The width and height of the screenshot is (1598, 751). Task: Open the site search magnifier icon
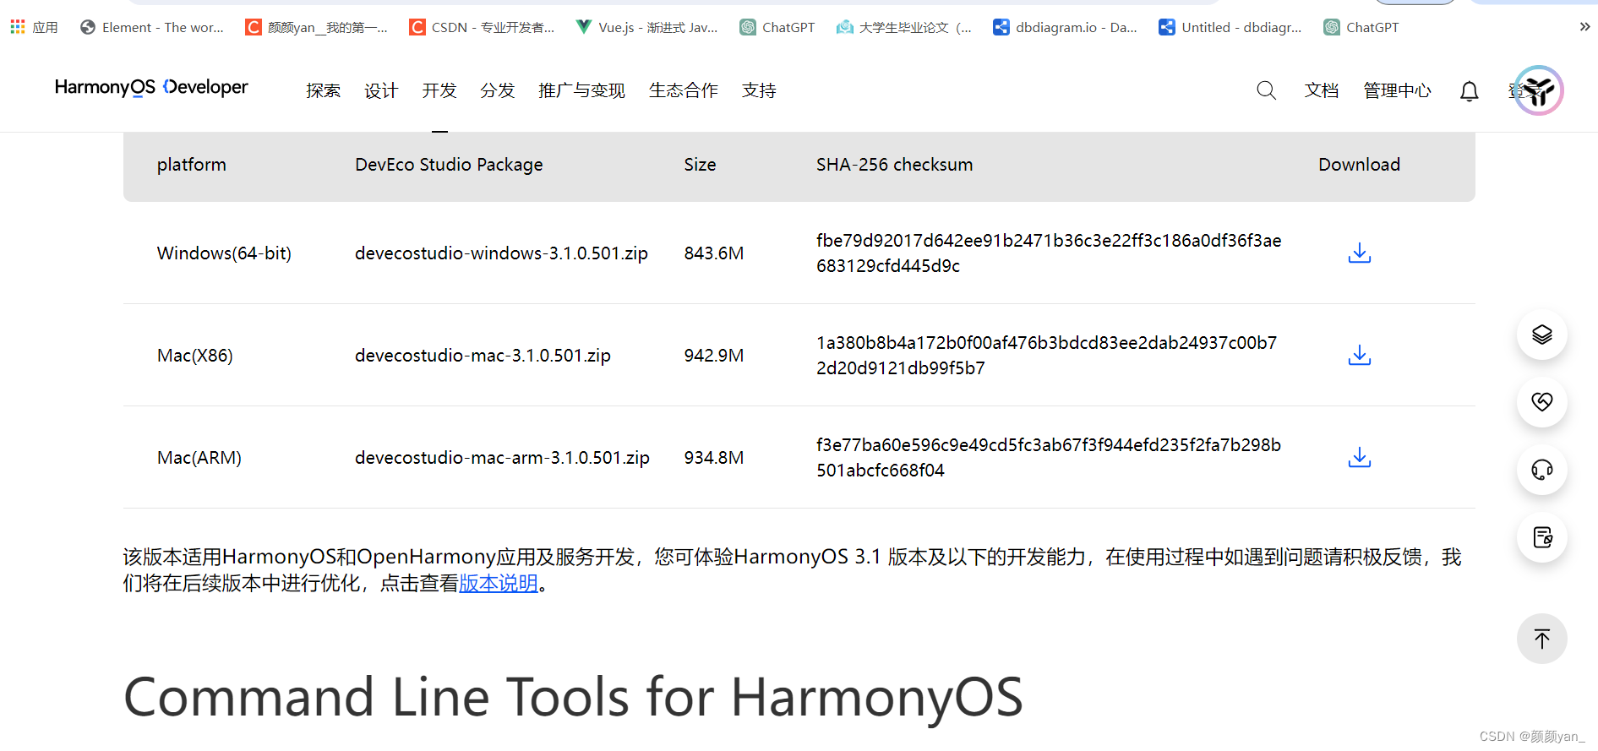click(x=1266, y=90)
